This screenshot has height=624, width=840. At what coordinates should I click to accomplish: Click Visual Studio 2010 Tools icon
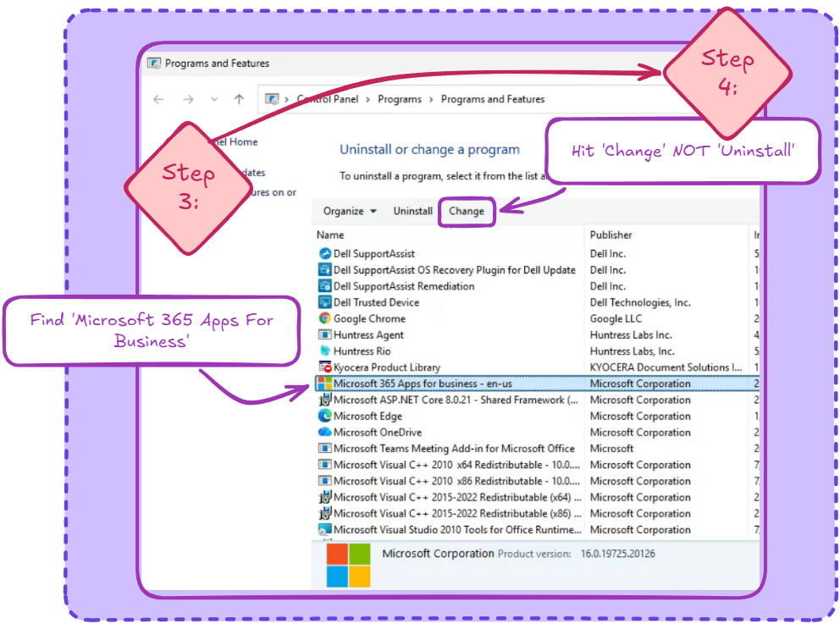324,529
